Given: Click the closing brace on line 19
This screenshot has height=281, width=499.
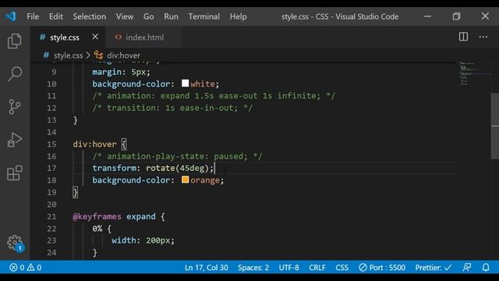Looking at the screenshot, I should click(x=75, y=193).
